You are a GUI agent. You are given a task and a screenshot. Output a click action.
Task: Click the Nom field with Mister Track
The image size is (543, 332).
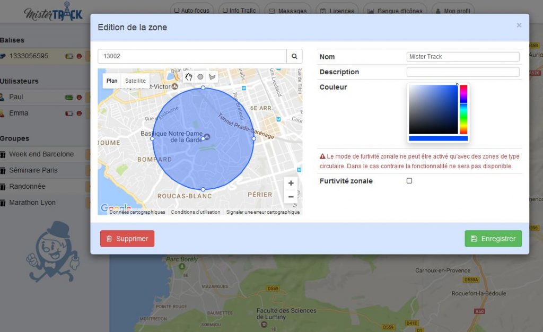(462, 57)
